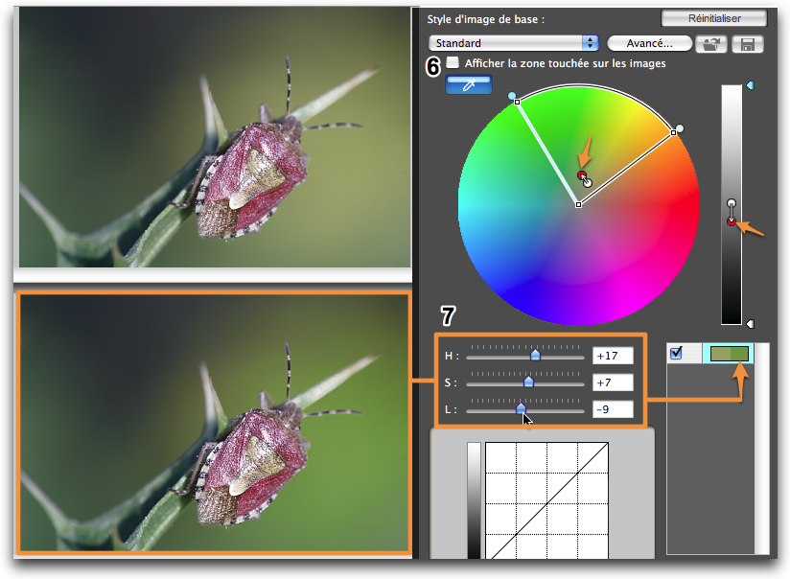This screenshot has height=579, width=790.
Task: Open the Standard base style dropdown
Action: [513, 43]
